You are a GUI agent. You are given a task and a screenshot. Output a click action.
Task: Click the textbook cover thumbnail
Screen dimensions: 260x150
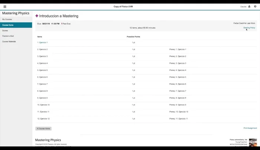tap(253, 143)
